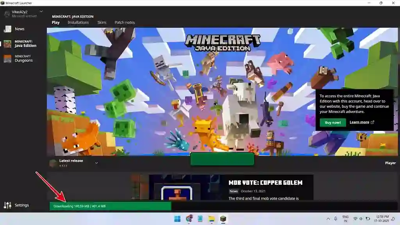Follow the Learn more link
Image resolution: width=400 pixels, height=225 pixels.
pos(361,122)
